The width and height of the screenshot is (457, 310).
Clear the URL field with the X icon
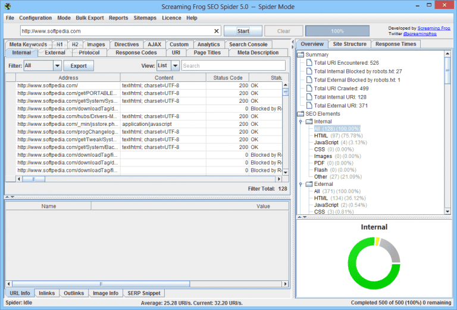point(217,31)
